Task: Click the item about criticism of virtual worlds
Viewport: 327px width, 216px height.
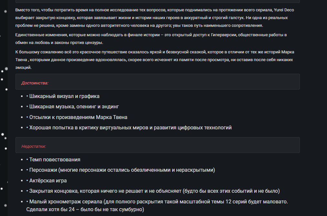Action: pos(130,128)
